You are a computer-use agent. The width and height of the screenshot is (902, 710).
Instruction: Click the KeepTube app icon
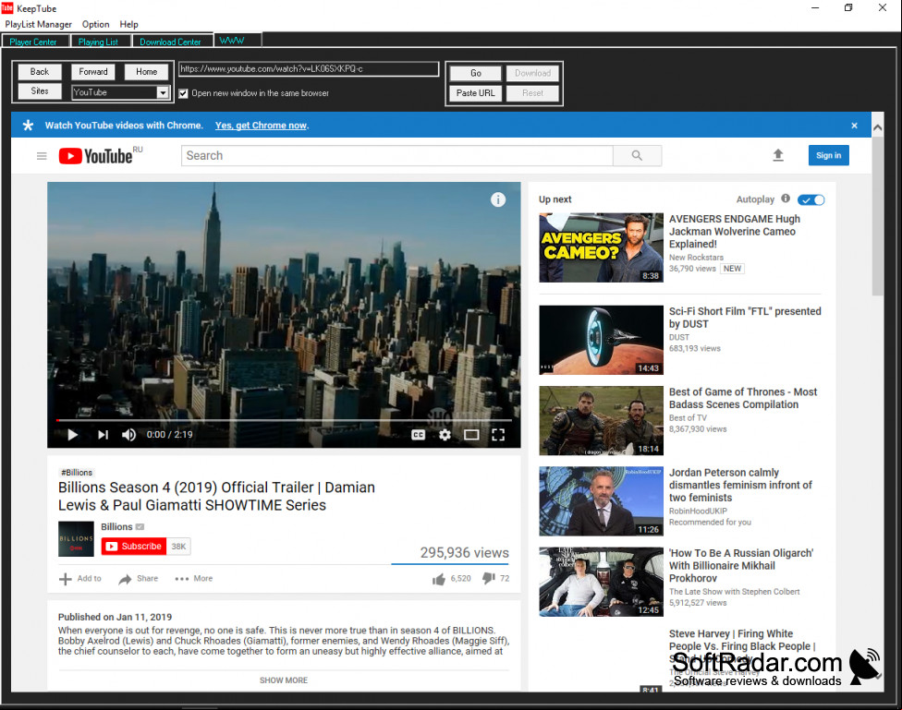coord(7,8)
